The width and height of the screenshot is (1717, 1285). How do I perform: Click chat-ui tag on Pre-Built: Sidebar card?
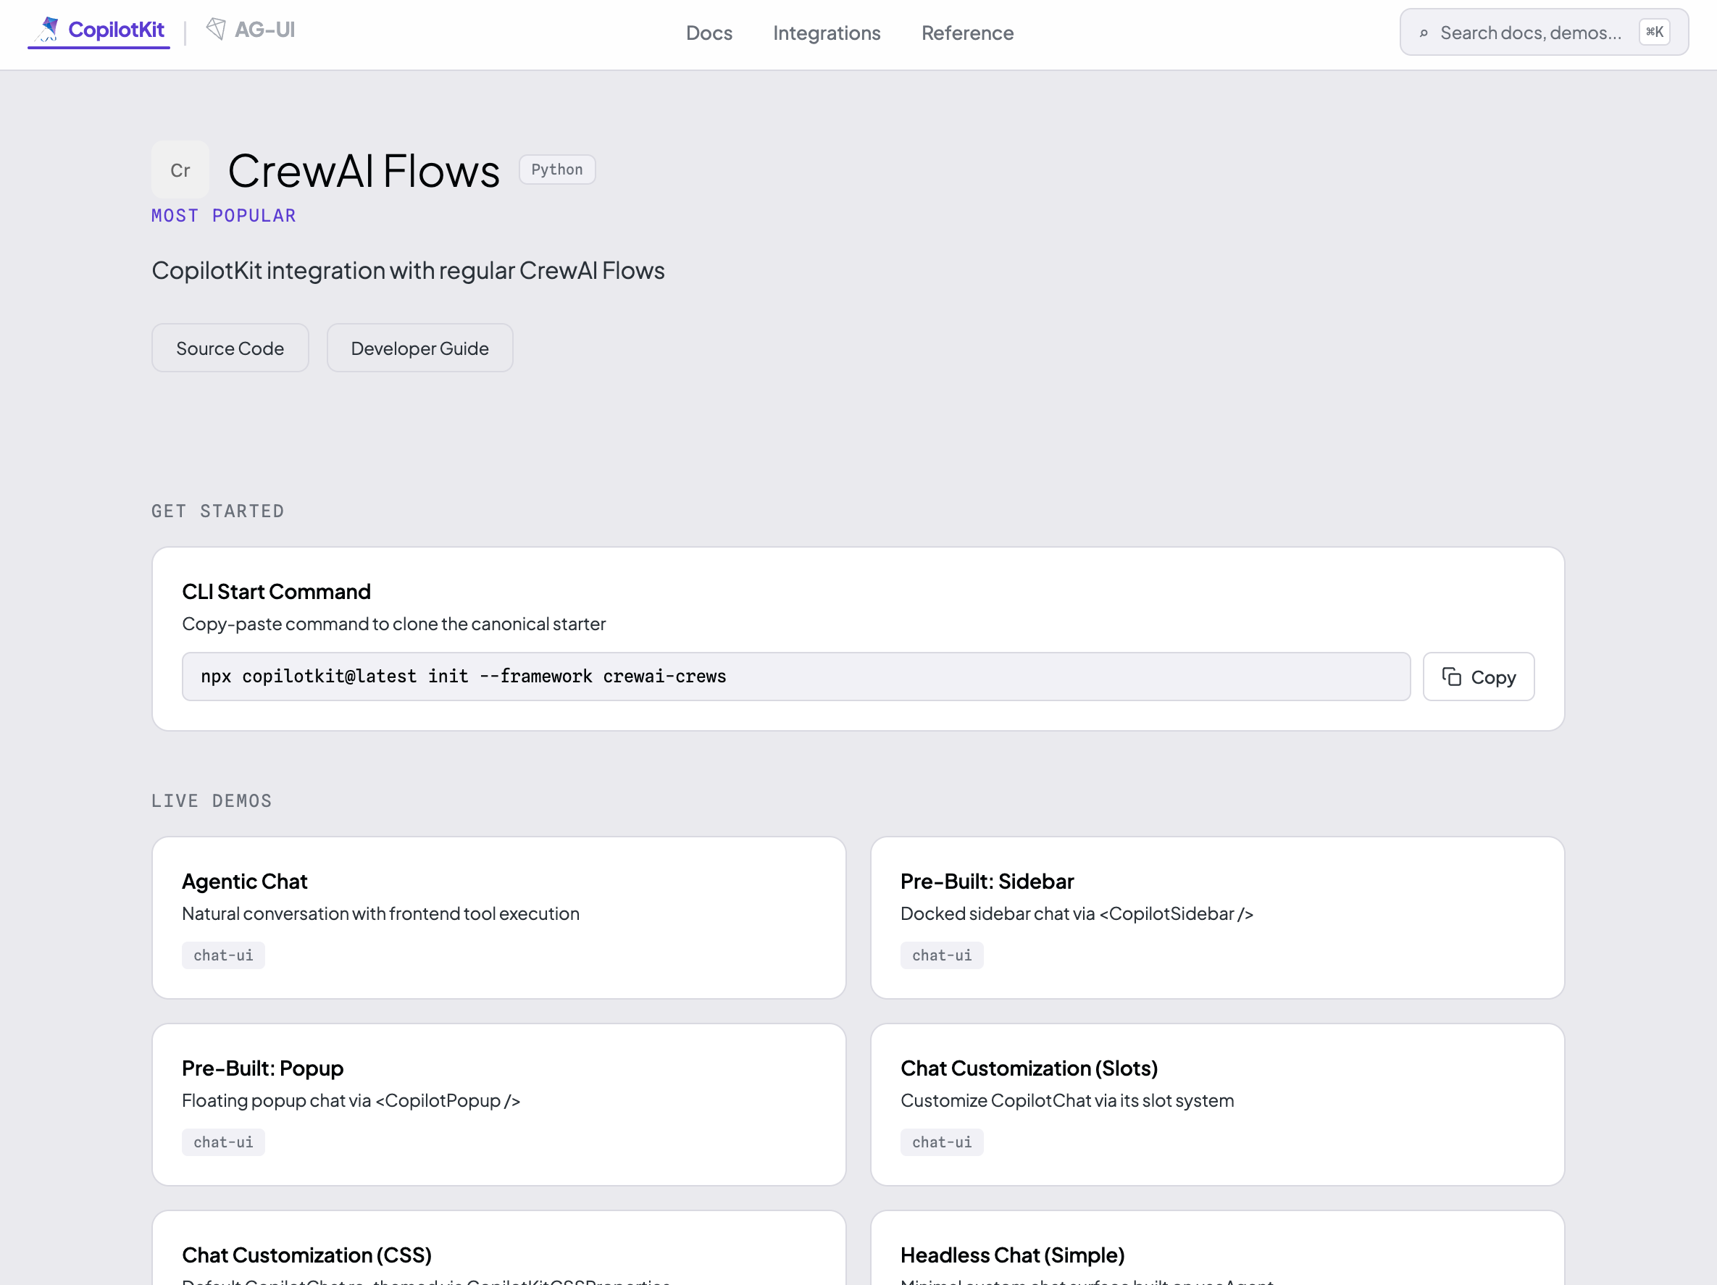tap(942, 955)
